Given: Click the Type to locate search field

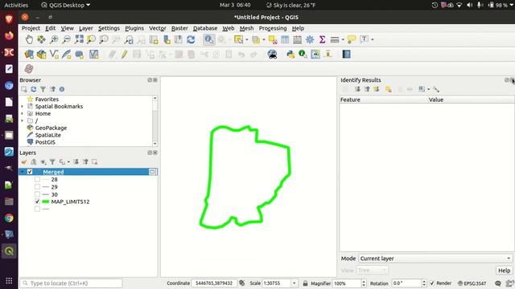Looking at the screenshot, I should [71, 283].
